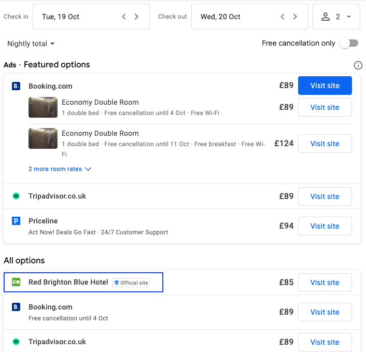Click the Tripadvisor owl icon in Featured options

(16, 196)
